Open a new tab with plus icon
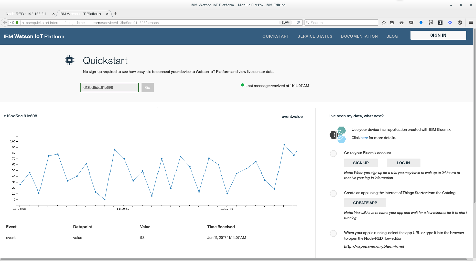This screenshot has height=261, width=476. coord(116,14)
